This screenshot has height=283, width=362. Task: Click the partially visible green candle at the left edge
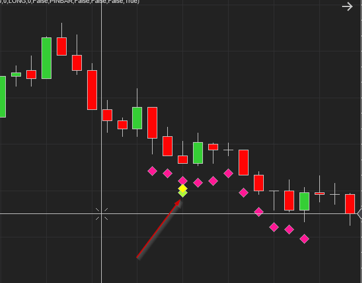point(3,96)
